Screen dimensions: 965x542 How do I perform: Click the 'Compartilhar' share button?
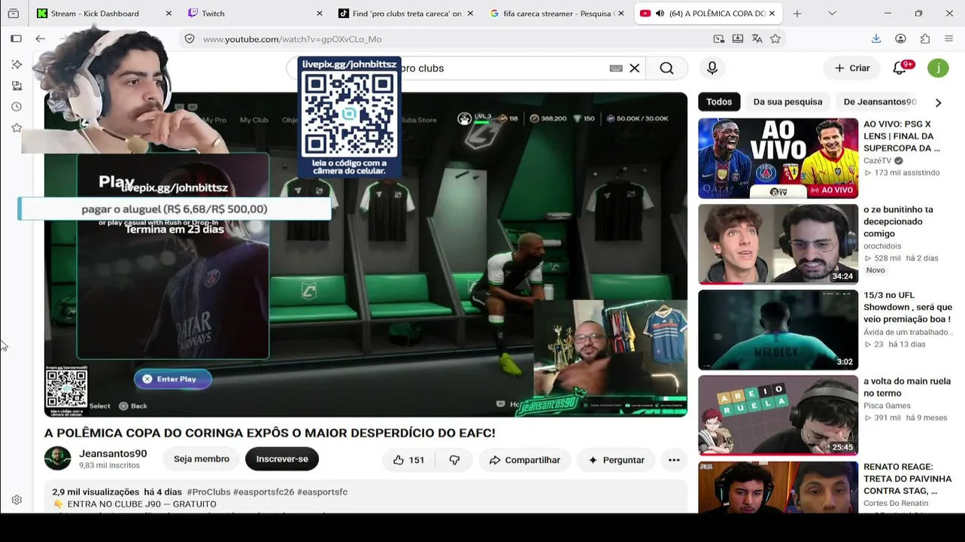524,460
